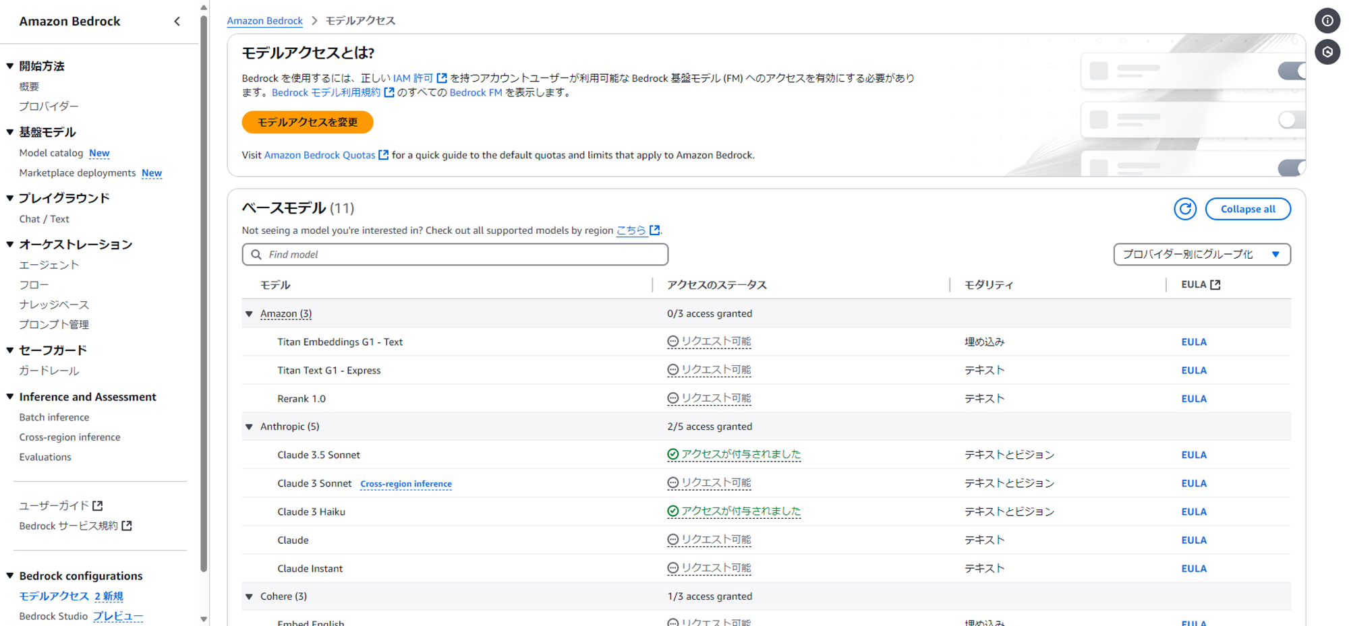Open 概要 in the sidebar
The width and height of the screenshot is (1349, 626).
tap(29, 86)
